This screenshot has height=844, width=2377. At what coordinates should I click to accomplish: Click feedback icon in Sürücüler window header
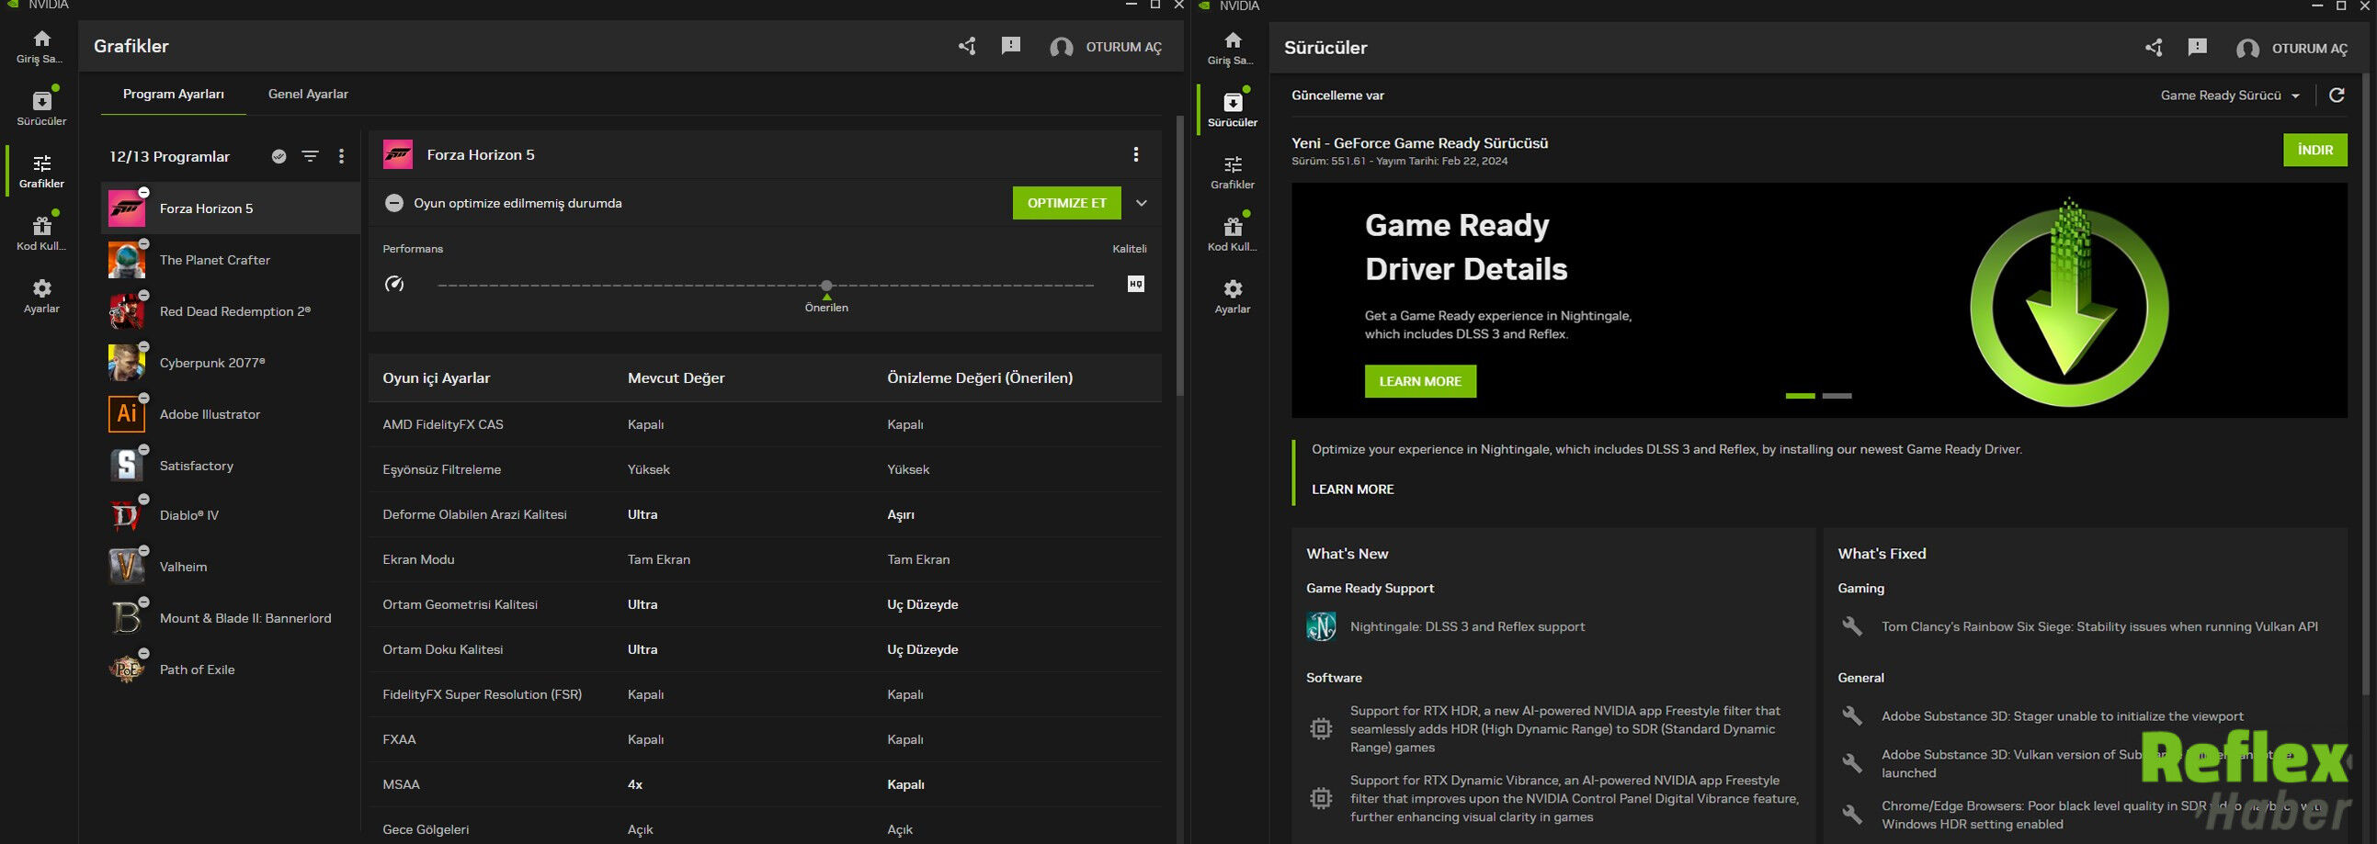coord(2197,47)
